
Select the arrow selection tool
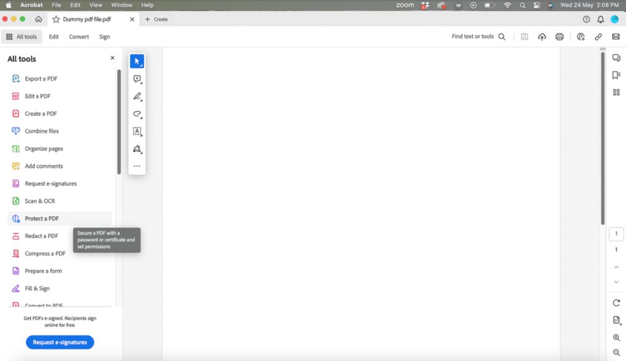pyautogui.click(x=137, y=61)
